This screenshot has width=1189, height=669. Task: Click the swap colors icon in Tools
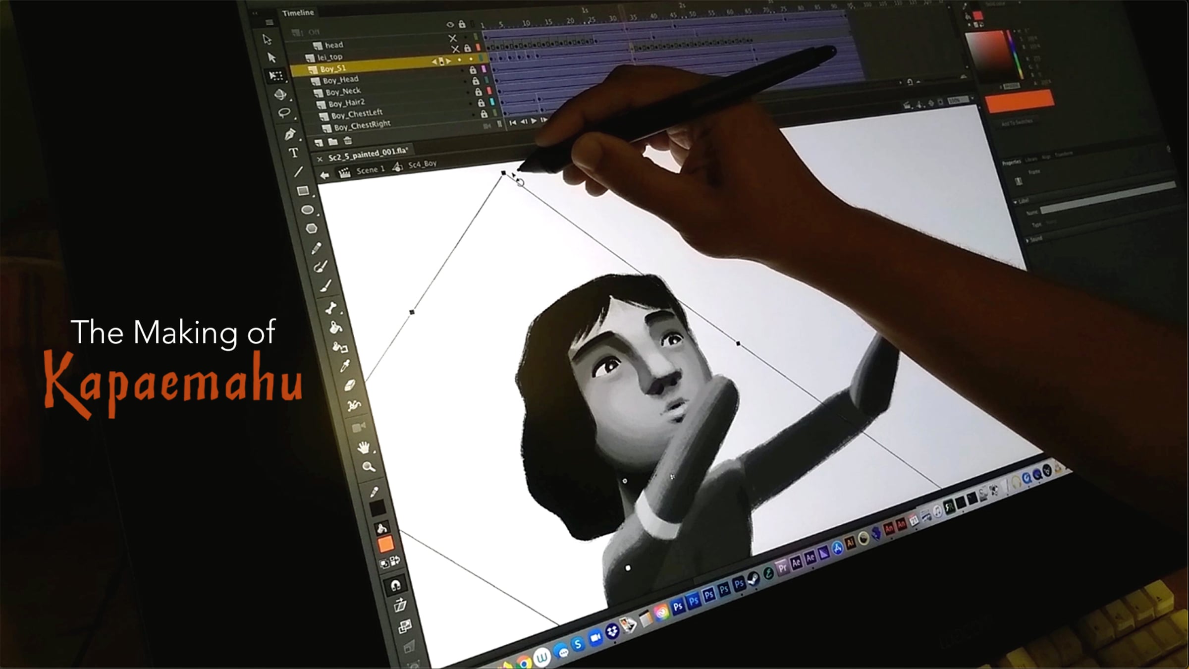[x=395, y=561]
